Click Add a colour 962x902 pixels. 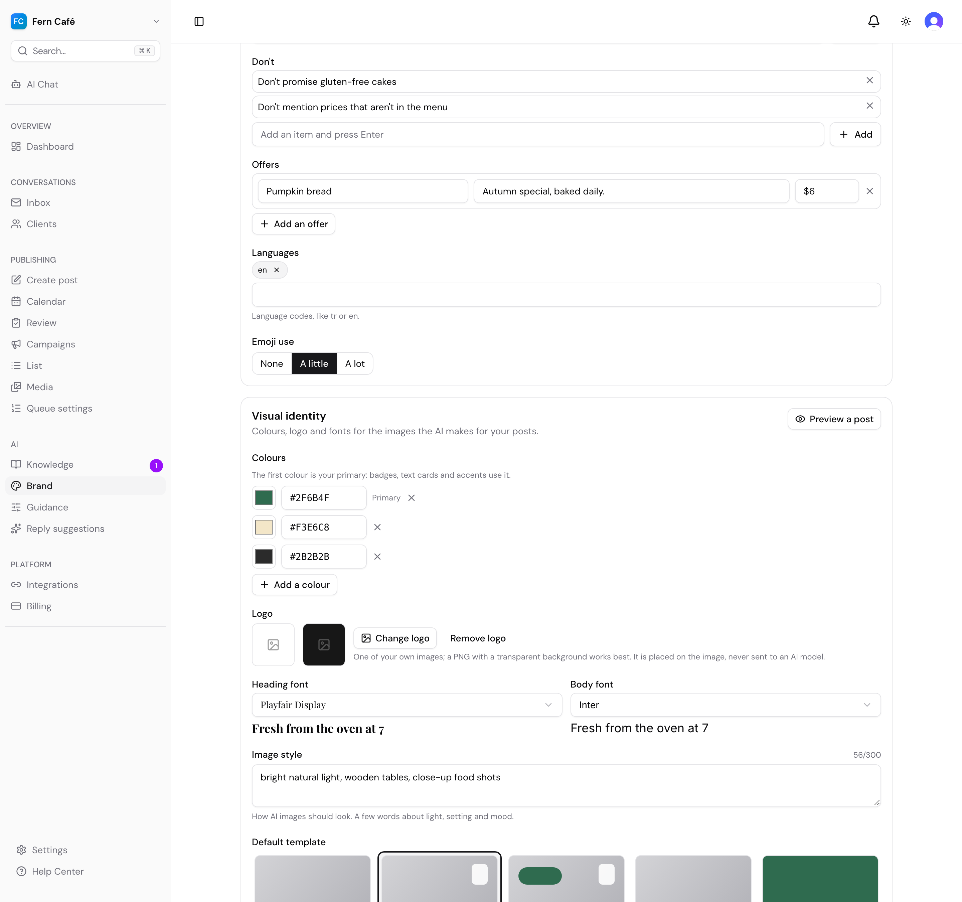coord(294,585)
